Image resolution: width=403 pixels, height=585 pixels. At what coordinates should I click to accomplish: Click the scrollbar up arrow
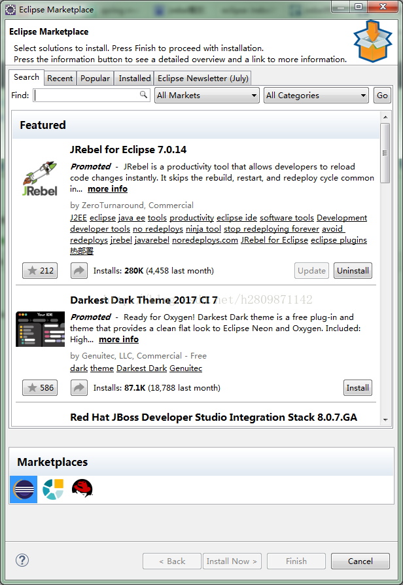tap(385, 117)
